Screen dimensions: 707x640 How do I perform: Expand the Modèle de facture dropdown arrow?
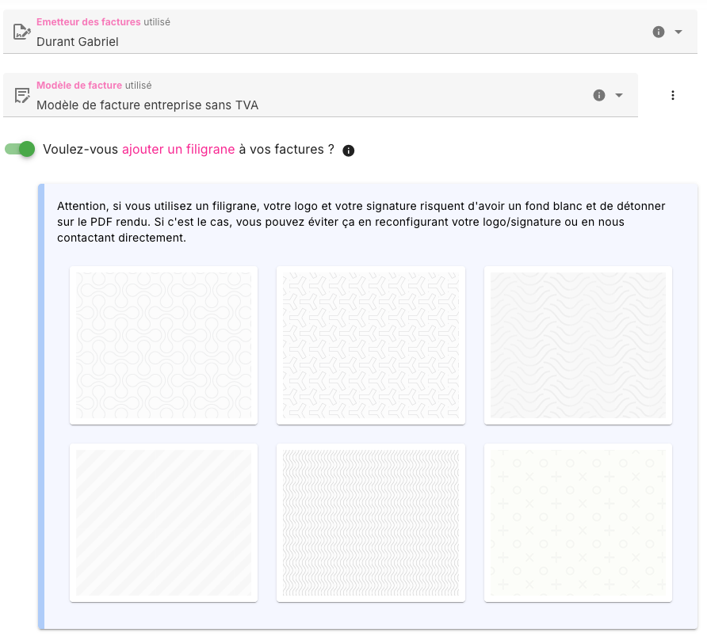619,95
